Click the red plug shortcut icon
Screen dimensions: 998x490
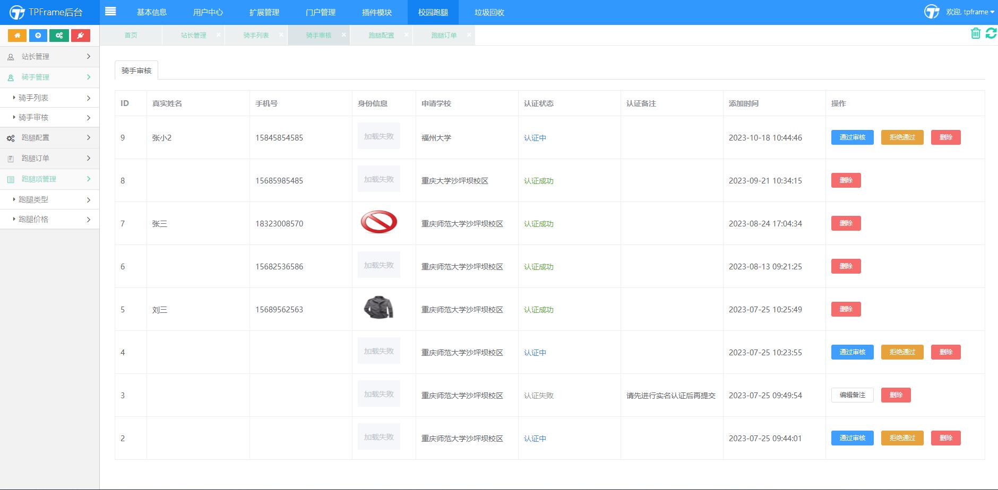[x=80, y=36]
